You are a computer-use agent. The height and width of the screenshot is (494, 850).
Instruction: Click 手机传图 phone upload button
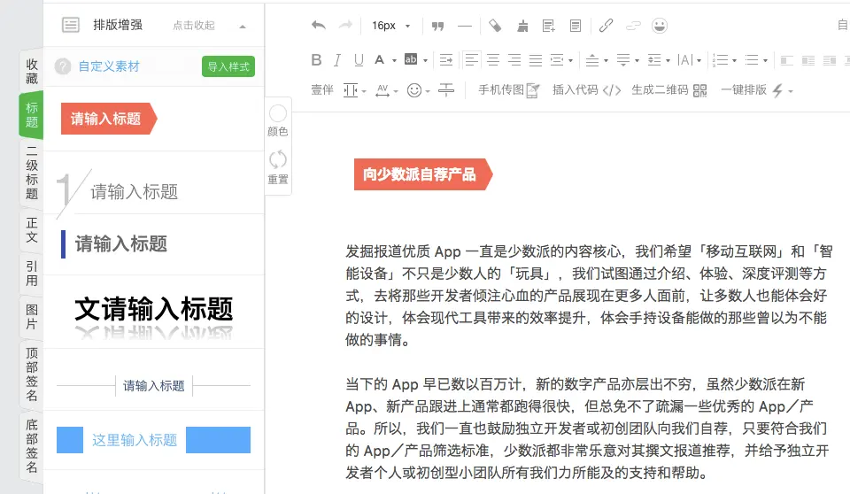508,90
